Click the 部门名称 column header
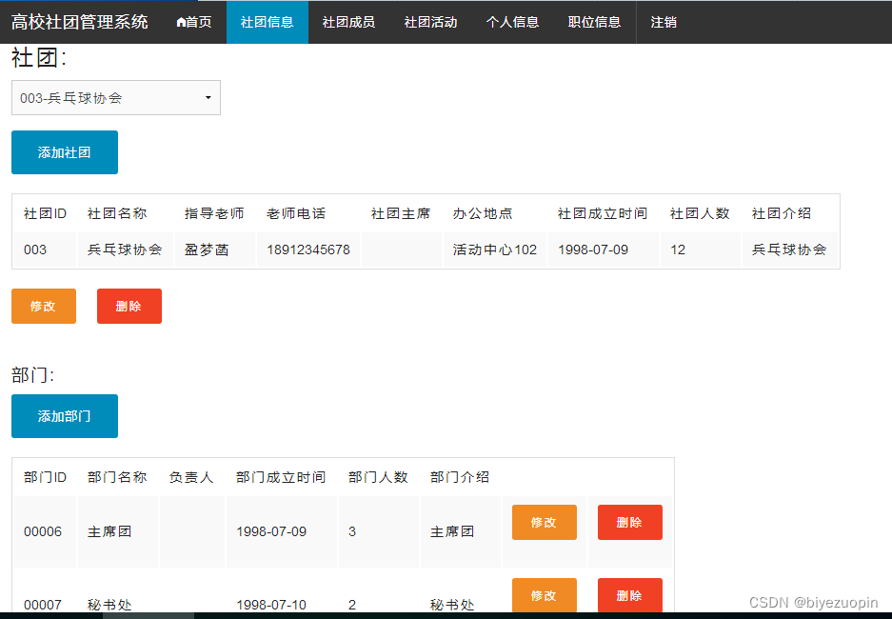 click(x=117, y=477)
